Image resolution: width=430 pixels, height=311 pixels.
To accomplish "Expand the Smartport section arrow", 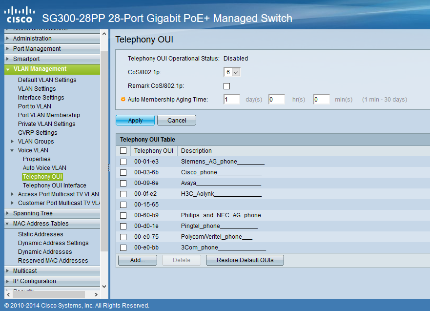I will tap(8, 59).
